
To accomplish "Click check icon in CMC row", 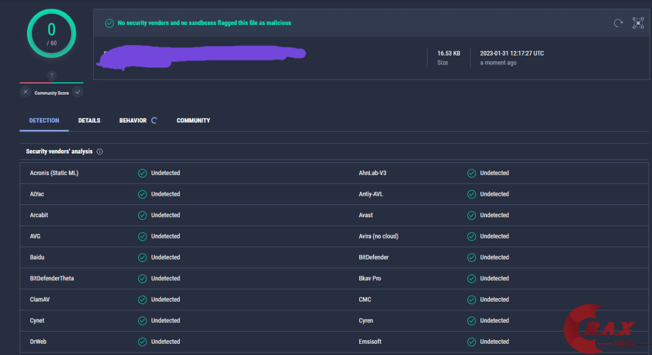I will click(x=472, y=300).
